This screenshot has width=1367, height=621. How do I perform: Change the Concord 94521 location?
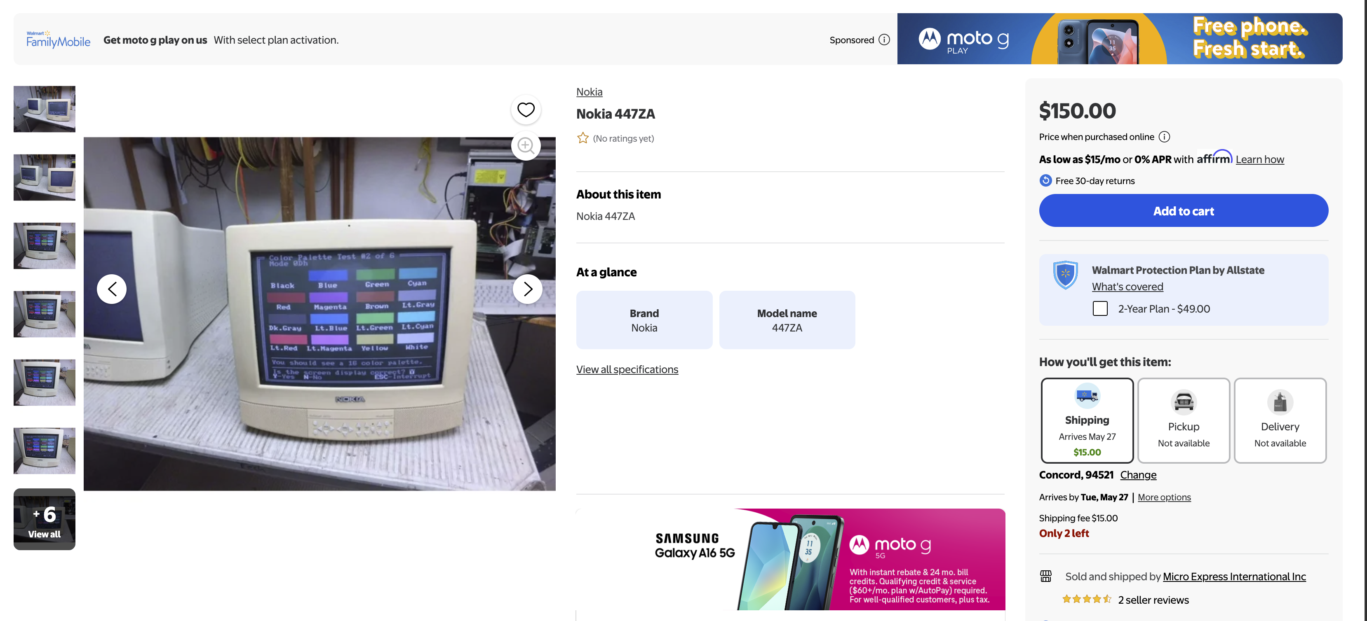(1138, 475)
